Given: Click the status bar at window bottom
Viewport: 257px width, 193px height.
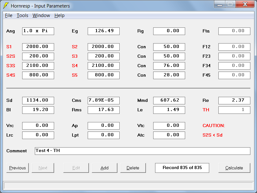Looking at the screenshot, I should (128, 186).
